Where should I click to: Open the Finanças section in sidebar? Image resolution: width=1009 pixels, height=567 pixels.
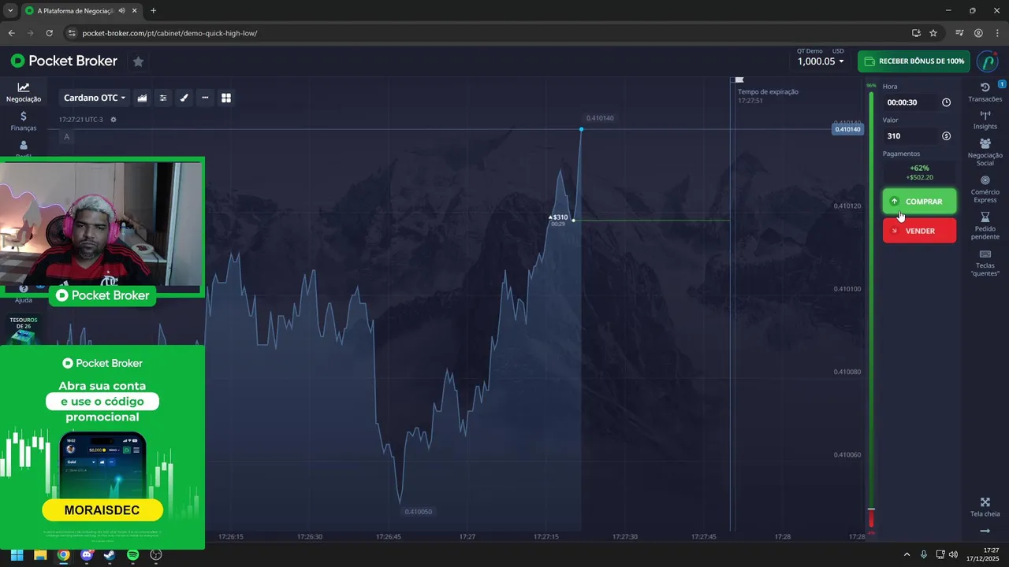(24, 121)
